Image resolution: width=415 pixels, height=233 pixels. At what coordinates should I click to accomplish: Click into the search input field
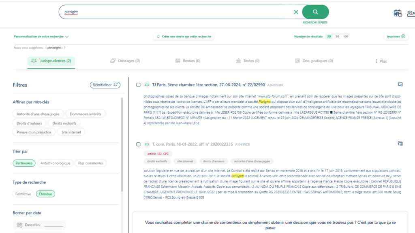point(174,12)
